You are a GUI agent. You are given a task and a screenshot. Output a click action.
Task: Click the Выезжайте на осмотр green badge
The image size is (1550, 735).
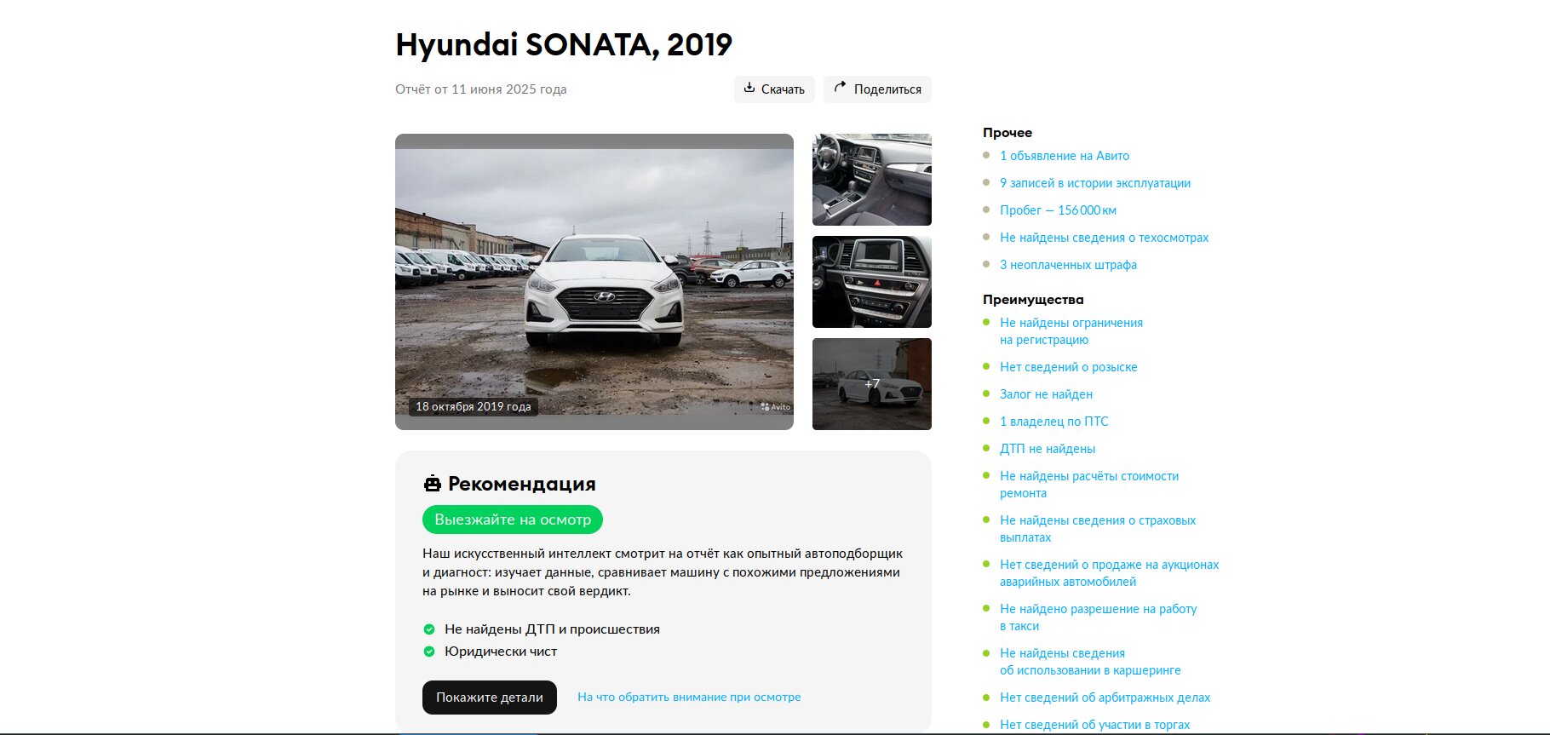(513, 520)
